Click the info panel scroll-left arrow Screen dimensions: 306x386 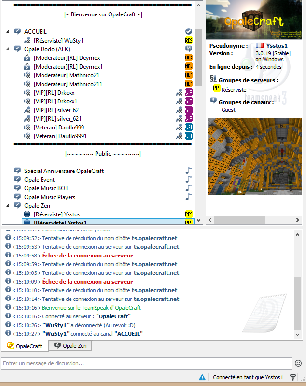click(210, 220)
